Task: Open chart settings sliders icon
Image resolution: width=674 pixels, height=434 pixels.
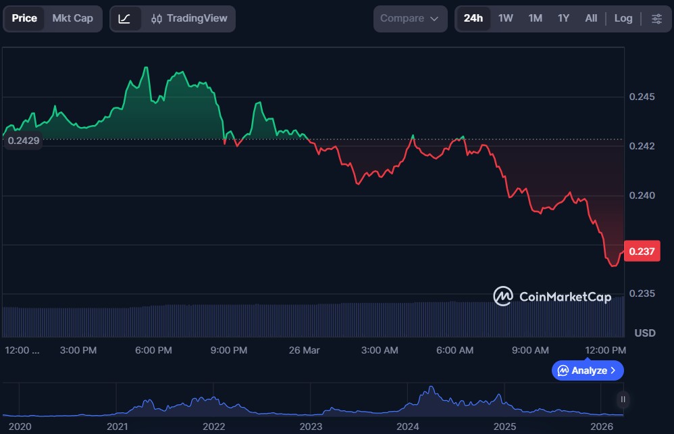Action: tap(656, 18)
